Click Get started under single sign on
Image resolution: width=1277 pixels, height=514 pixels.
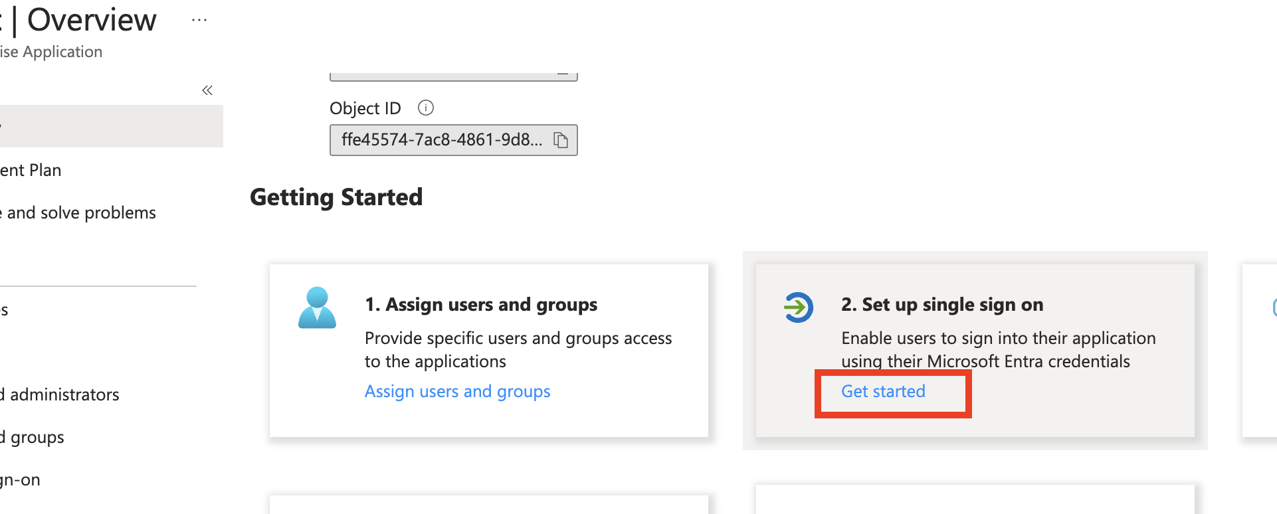click(x=883, y=391)
